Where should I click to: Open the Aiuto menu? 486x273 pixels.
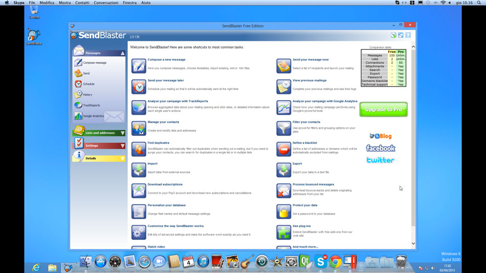coord(146,3)
